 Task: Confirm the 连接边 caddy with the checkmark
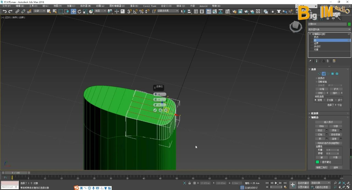pyautogui.click(x=155, y=110)
